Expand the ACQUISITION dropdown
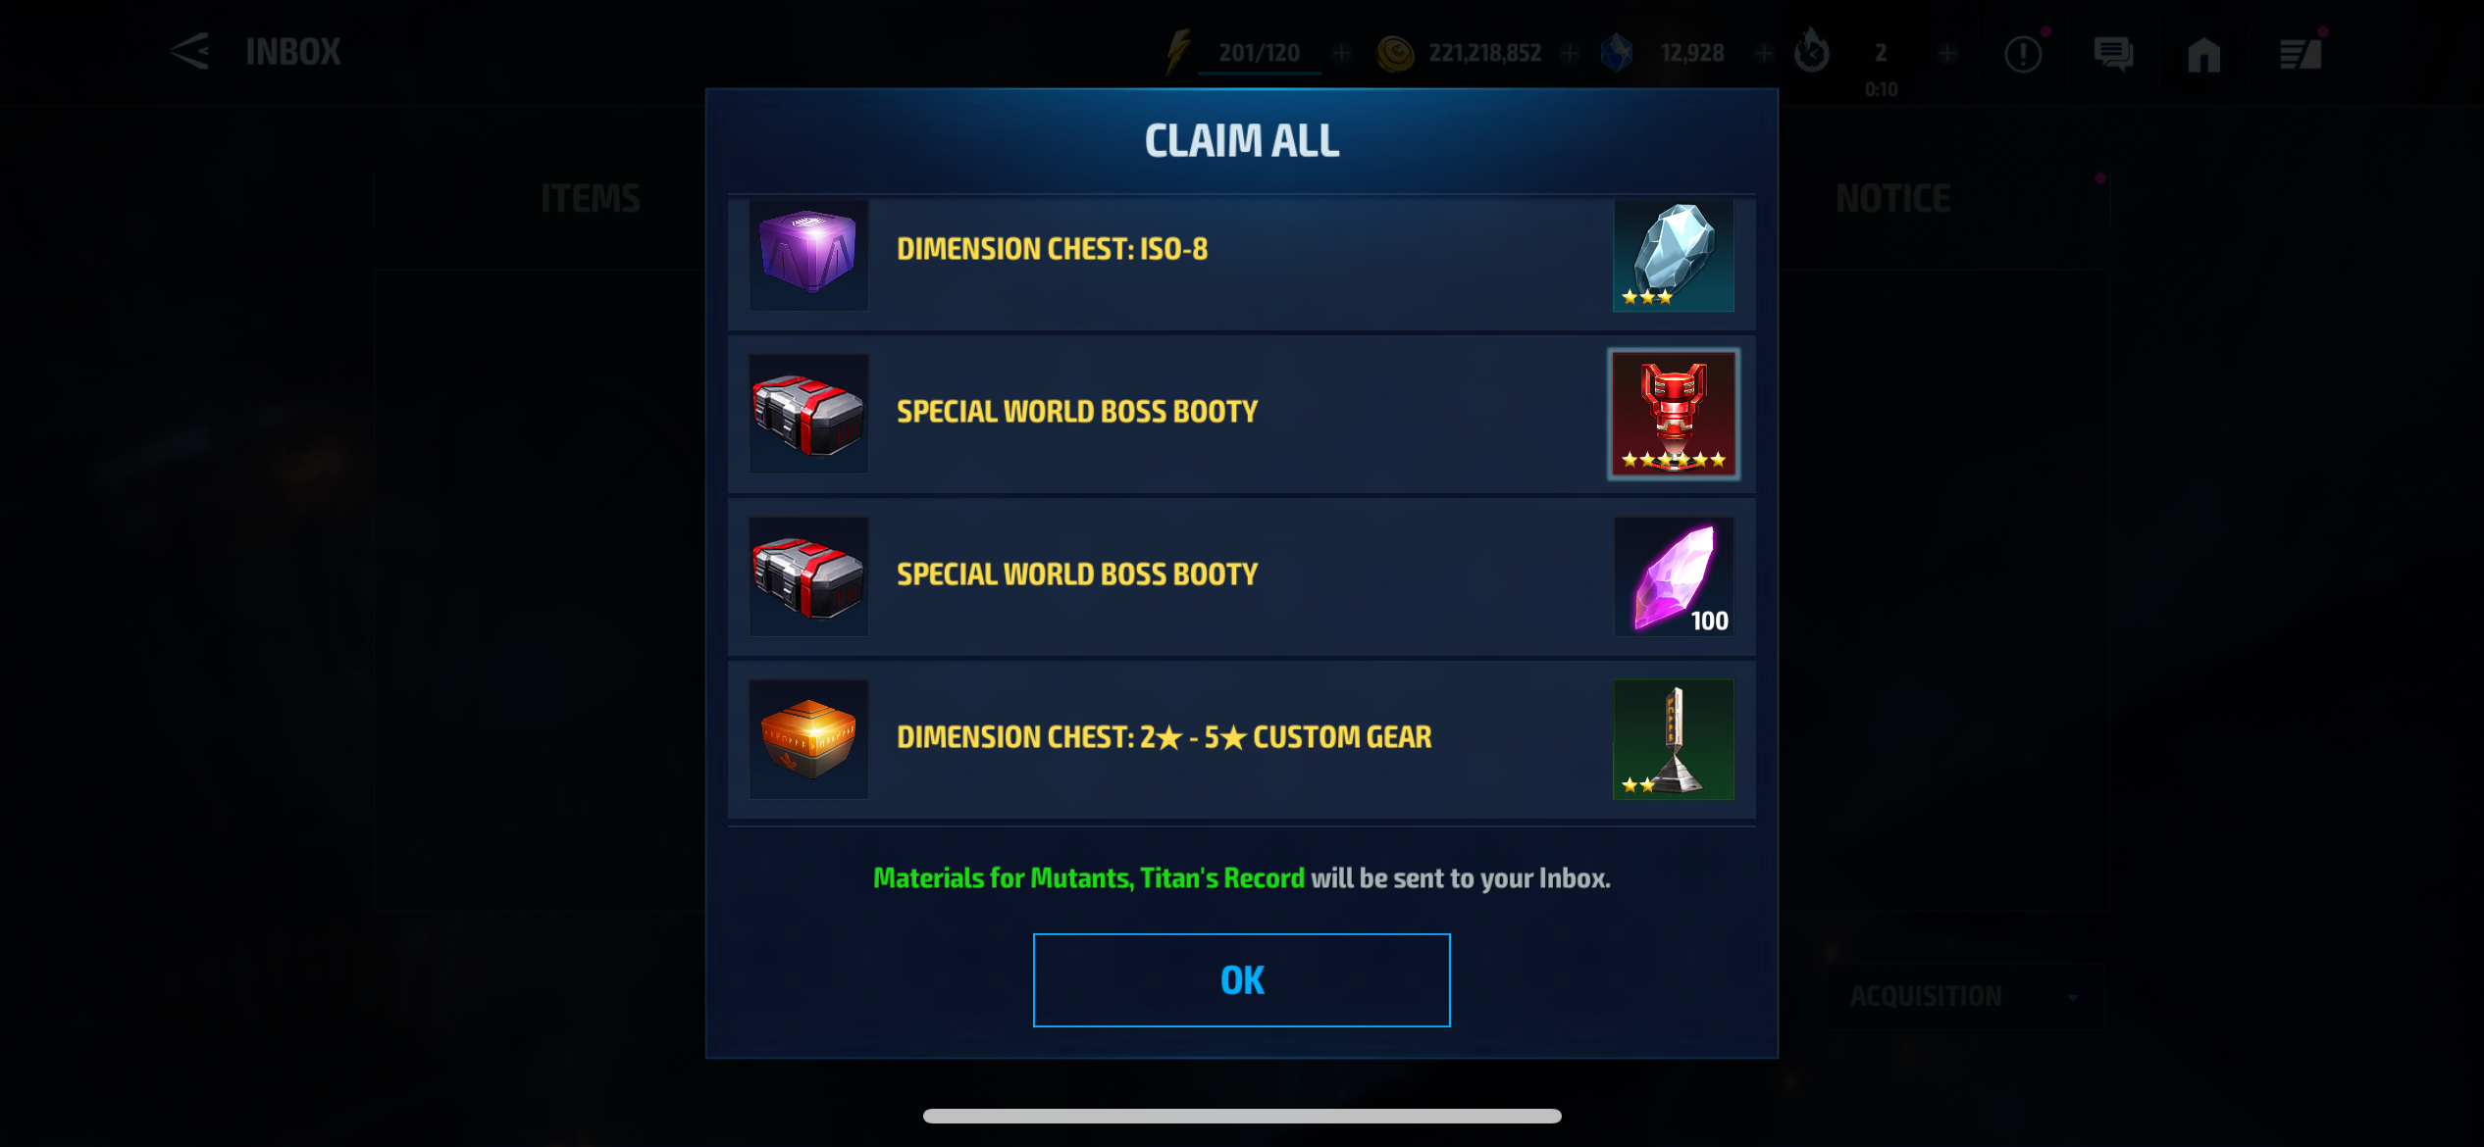Viewport: 2484px width, 1147px height. 1965,996
